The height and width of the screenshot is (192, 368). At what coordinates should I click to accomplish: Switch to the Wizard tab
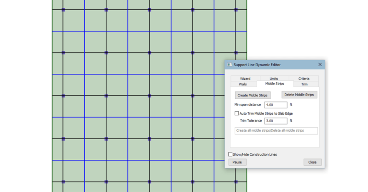(245, 79)
